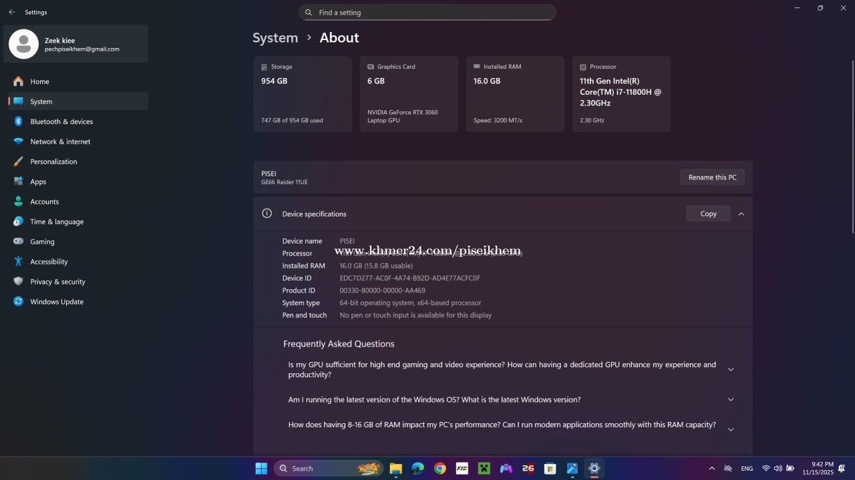Click the Find a setting search box
The width and height of the screenshot is (855, 480).
(427, 13)
